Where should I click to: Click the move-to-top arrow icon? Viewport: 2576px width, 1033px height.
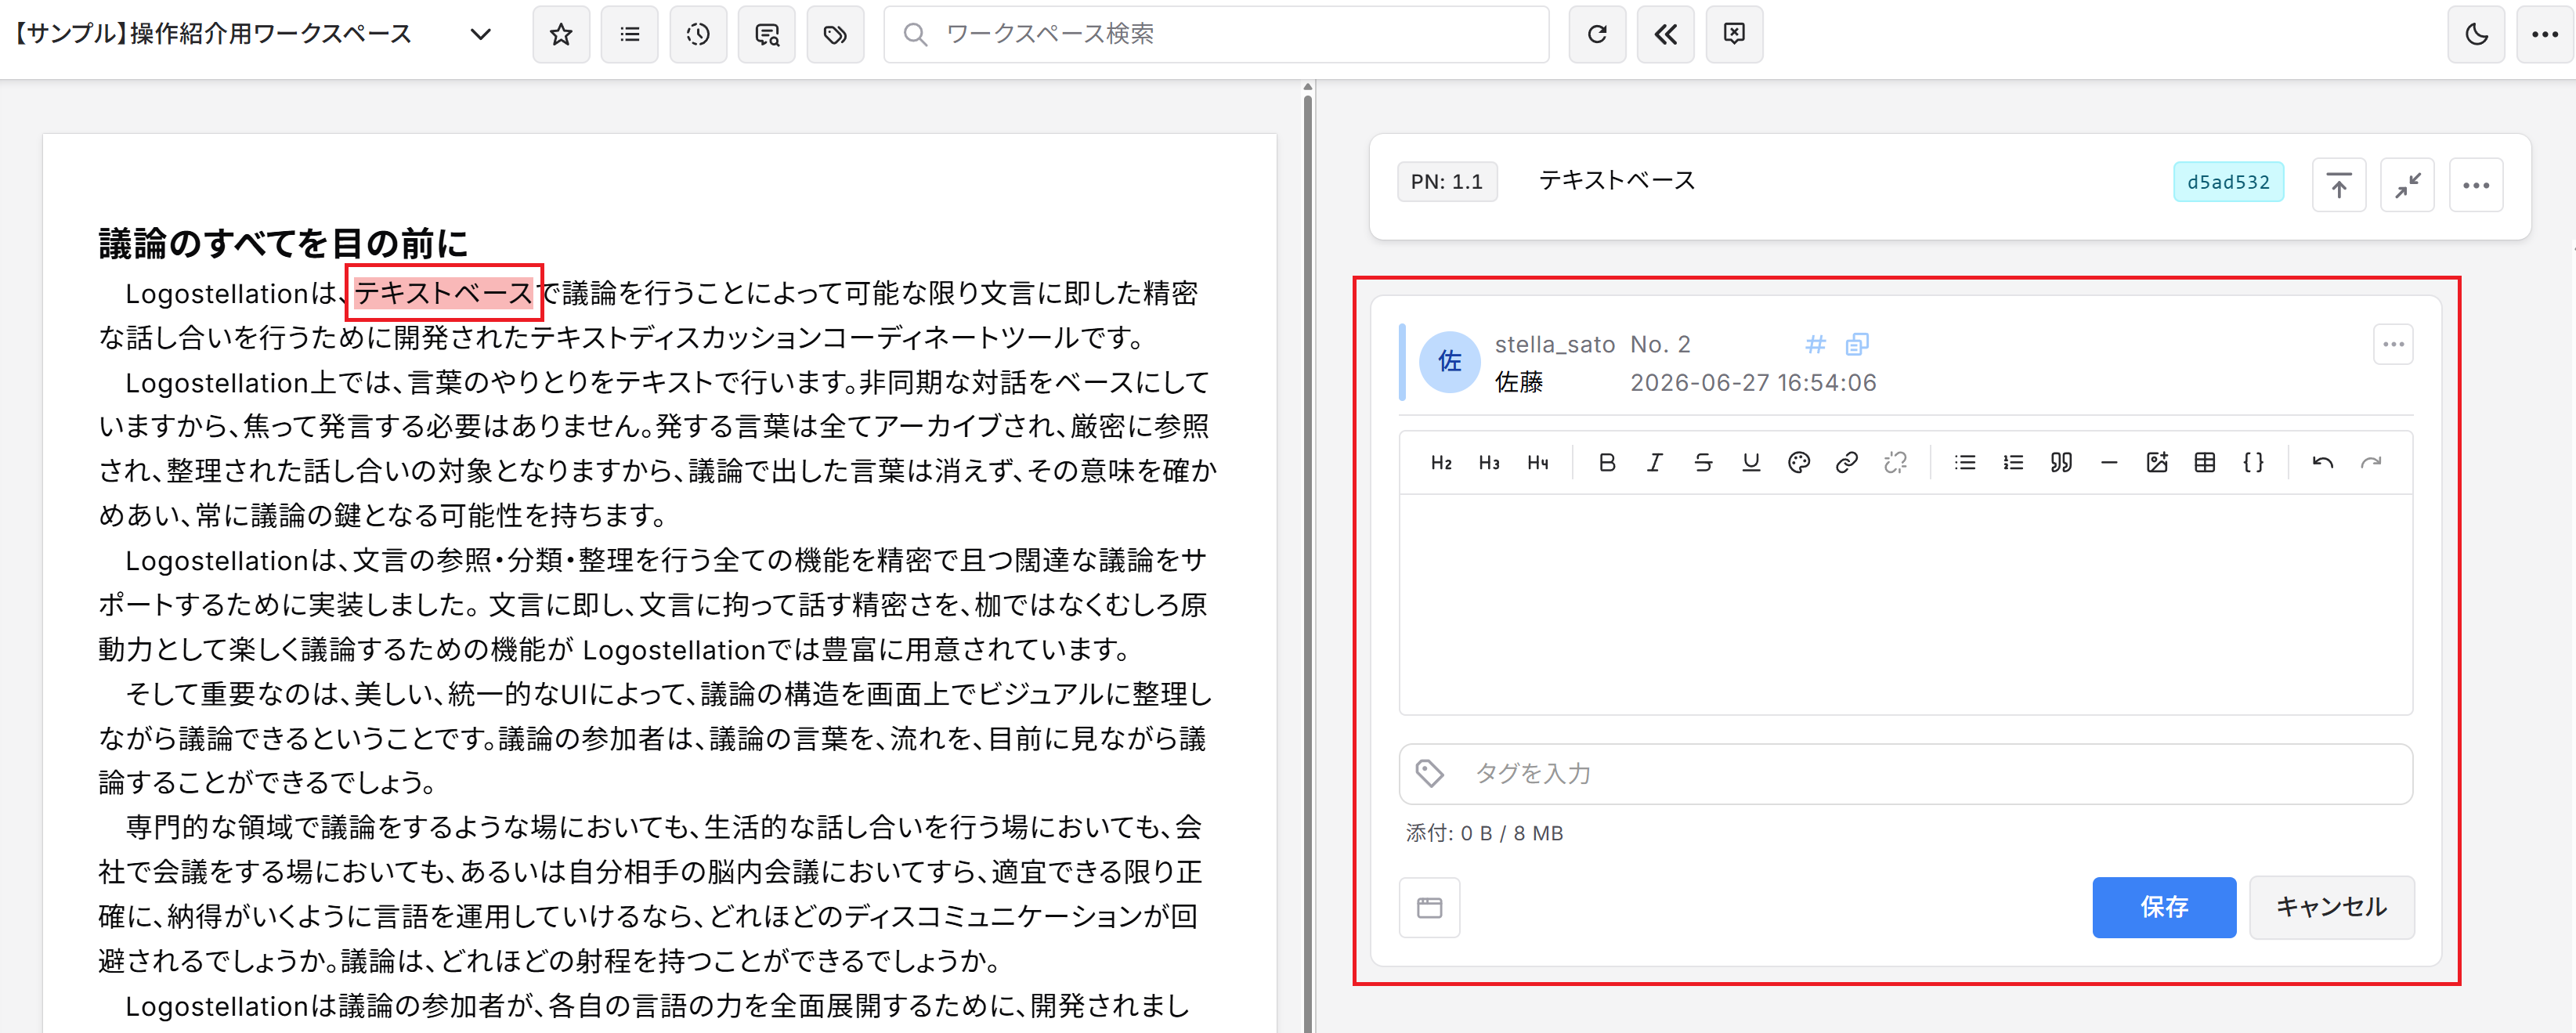point(2339,185)
